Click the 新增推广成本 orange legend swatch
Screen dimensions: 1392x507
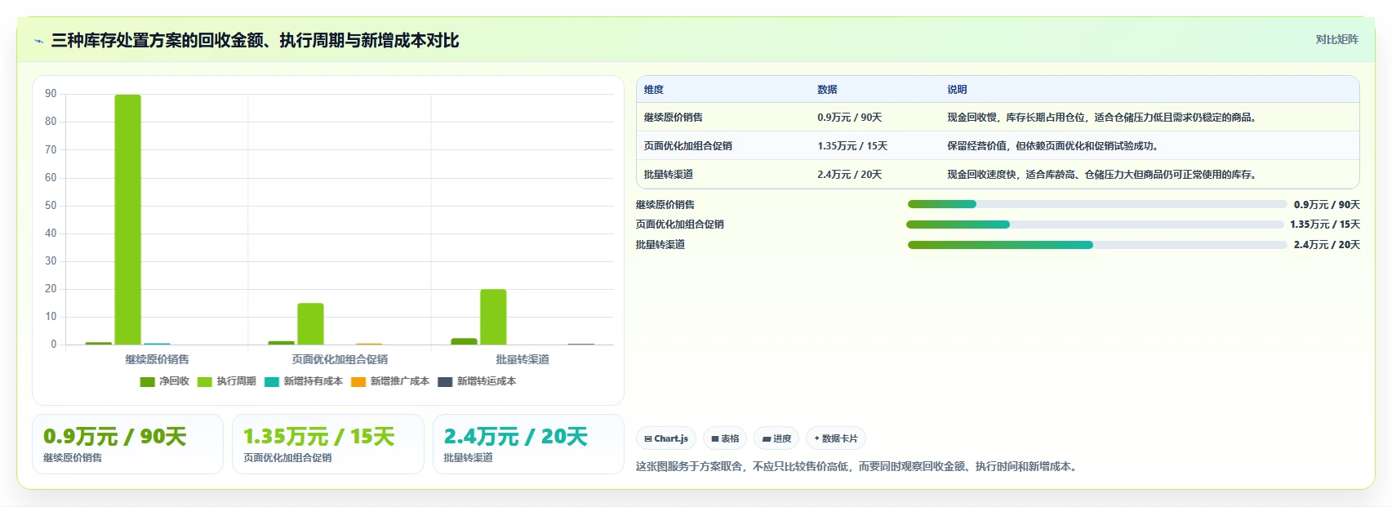[x=358, y=381]
